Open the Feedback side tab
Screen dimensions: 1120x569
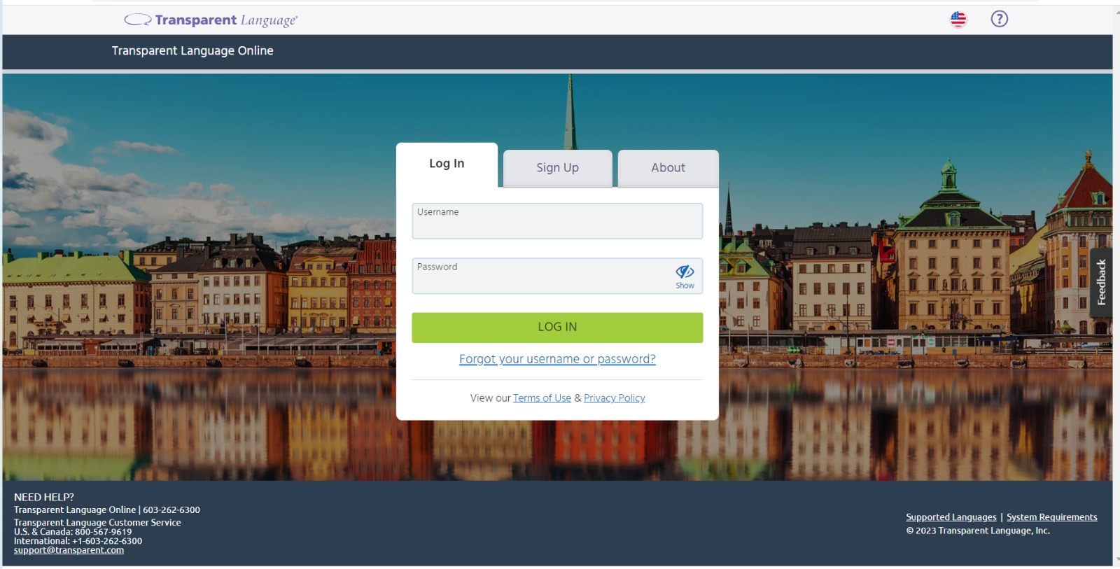click(x=1101, y=283)
